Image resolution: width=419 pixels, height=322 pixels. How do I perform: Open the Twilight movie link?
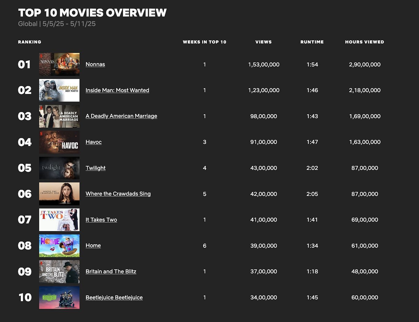(x=95, y=168)
